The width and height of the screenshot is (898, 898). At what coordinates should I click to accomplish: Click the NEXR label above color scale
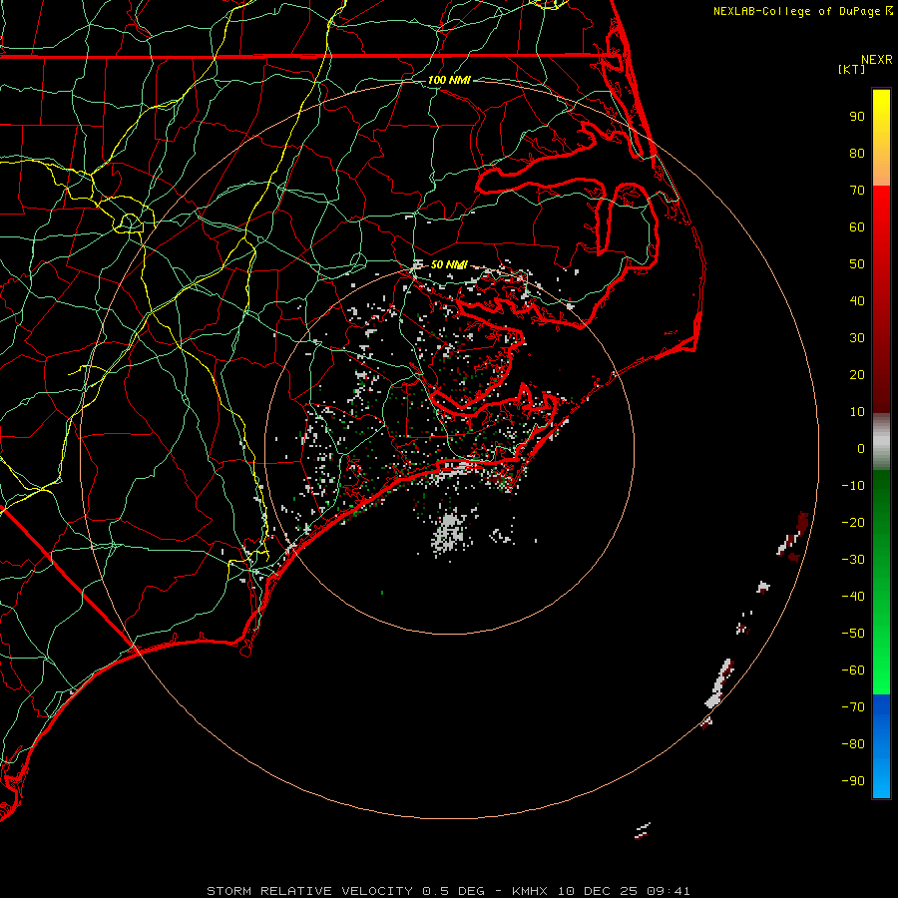point(877,60)
